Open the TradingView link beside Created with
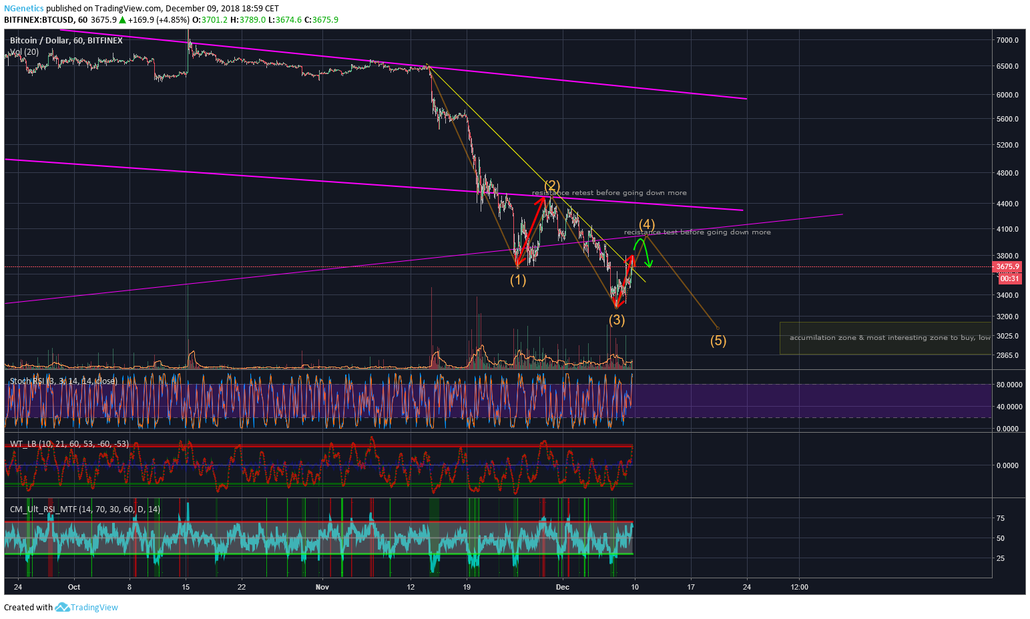Screen dimensions: 1030x619 pyautogui.click(x=94, y=607)
